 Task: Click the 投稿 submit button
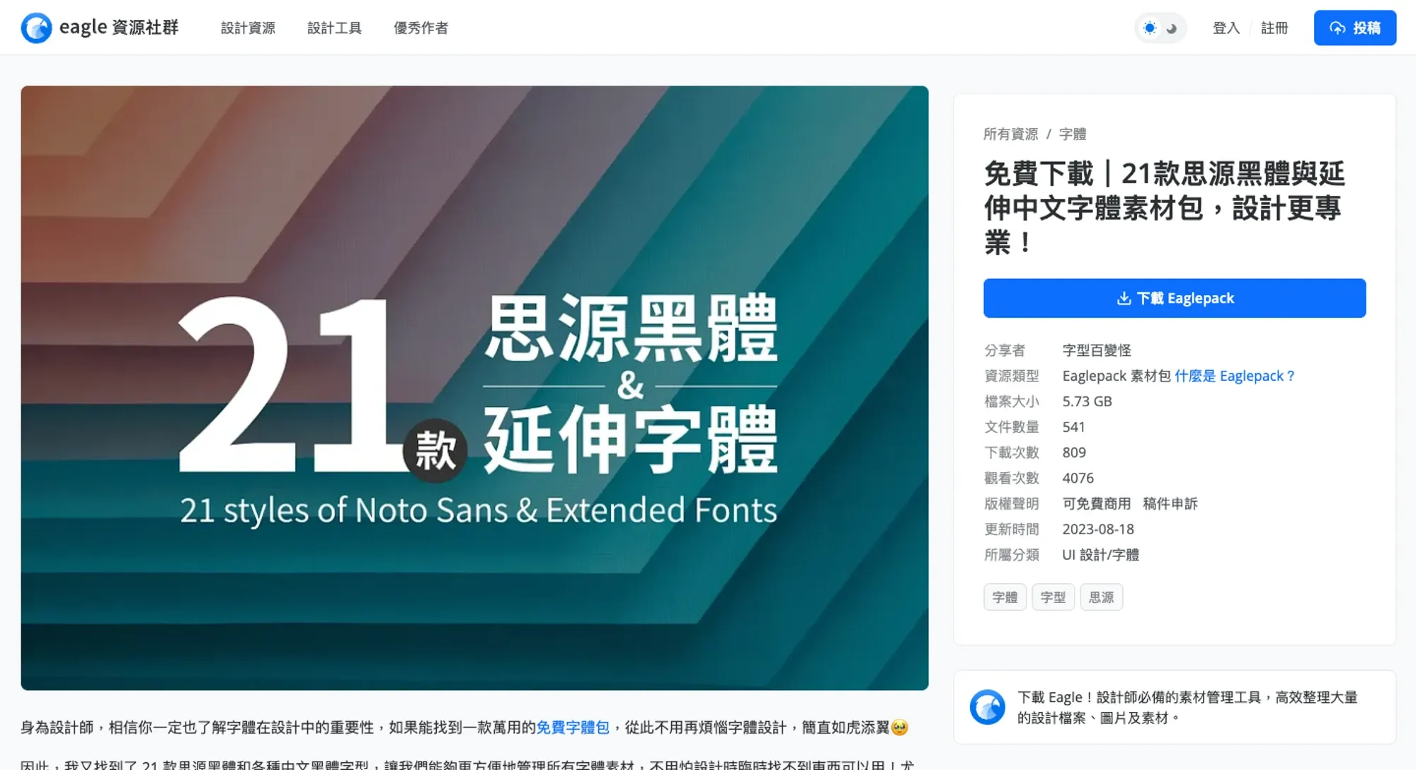(x=1355, y=28)
